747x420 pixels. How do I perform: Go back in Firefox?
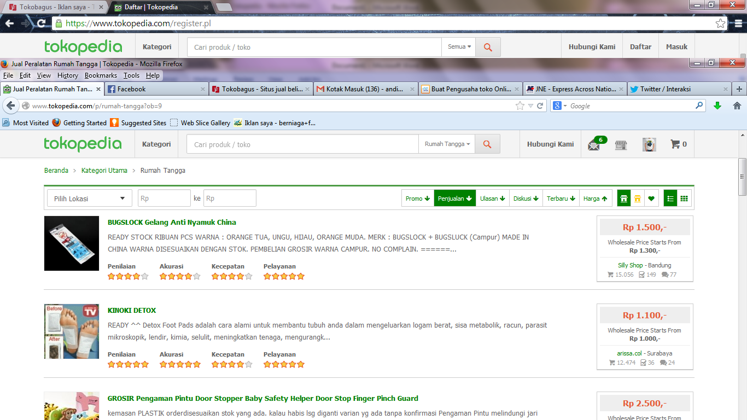coord(10,106)
